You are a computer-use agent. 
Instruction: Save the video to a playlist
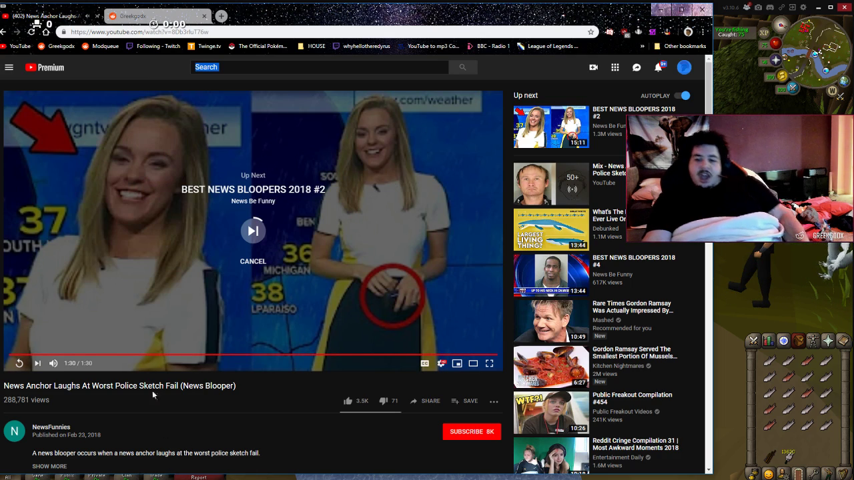464,401
